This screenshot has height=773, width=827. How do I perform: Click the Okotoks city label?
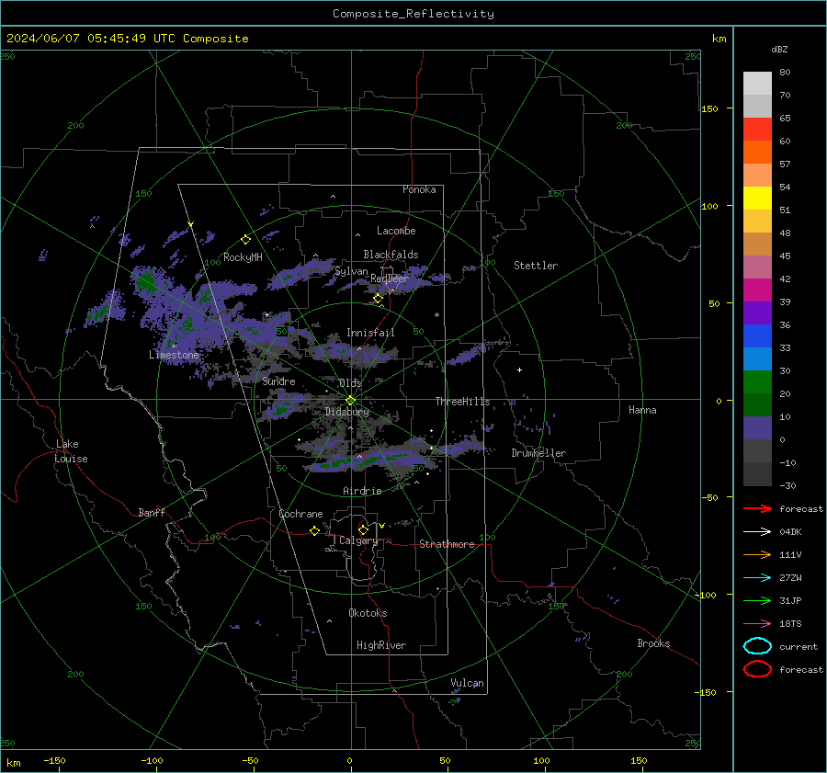(368, 612)
